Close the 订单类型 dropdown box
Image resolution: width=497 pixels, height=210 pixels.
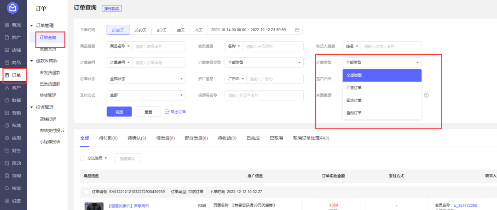tap(382, 62)
